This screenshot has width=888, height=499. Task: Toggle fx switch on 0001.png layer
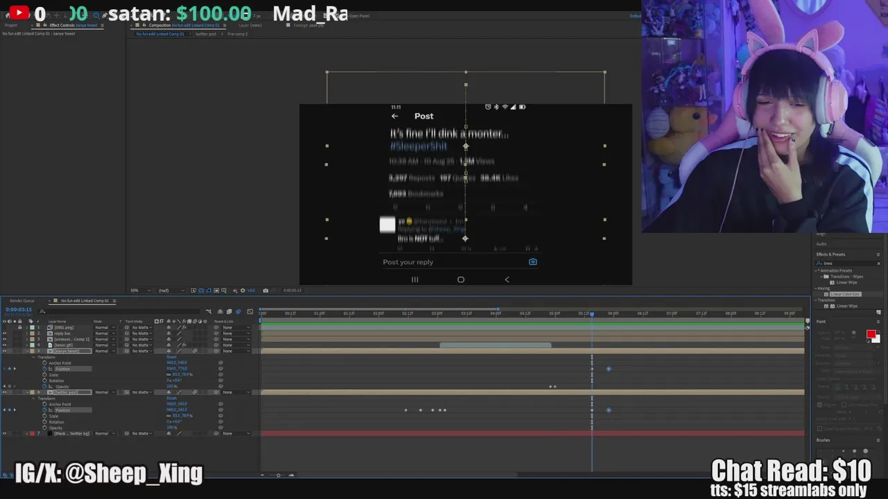click(x=185, y=327)
